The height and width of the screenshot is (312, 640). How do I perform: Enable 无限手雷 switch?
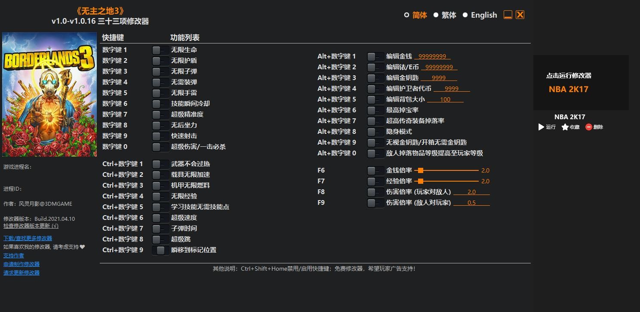tap(160, 93)
